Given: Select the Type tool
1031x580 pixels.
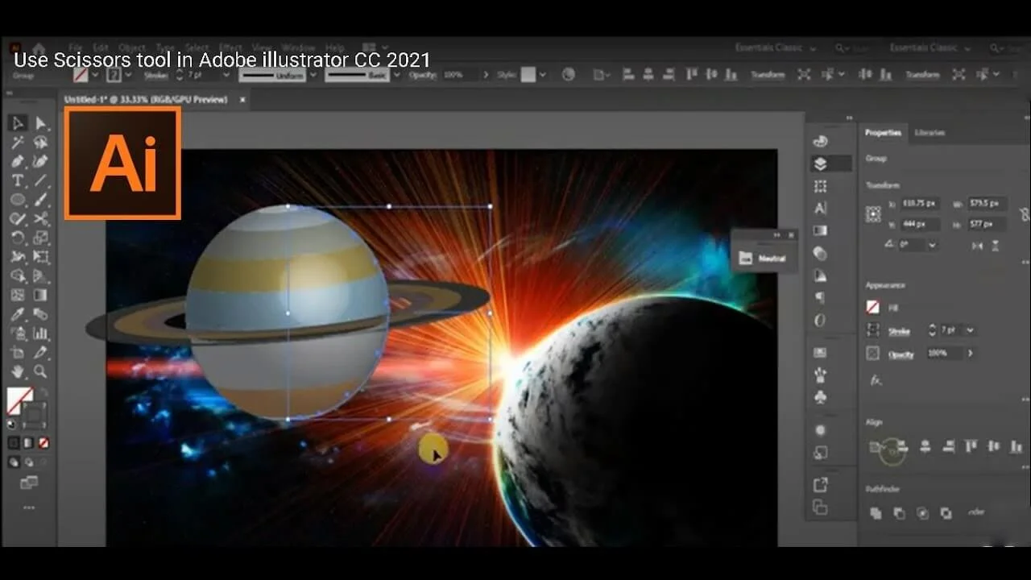Looking at the screenshot, I should point(18,181).
